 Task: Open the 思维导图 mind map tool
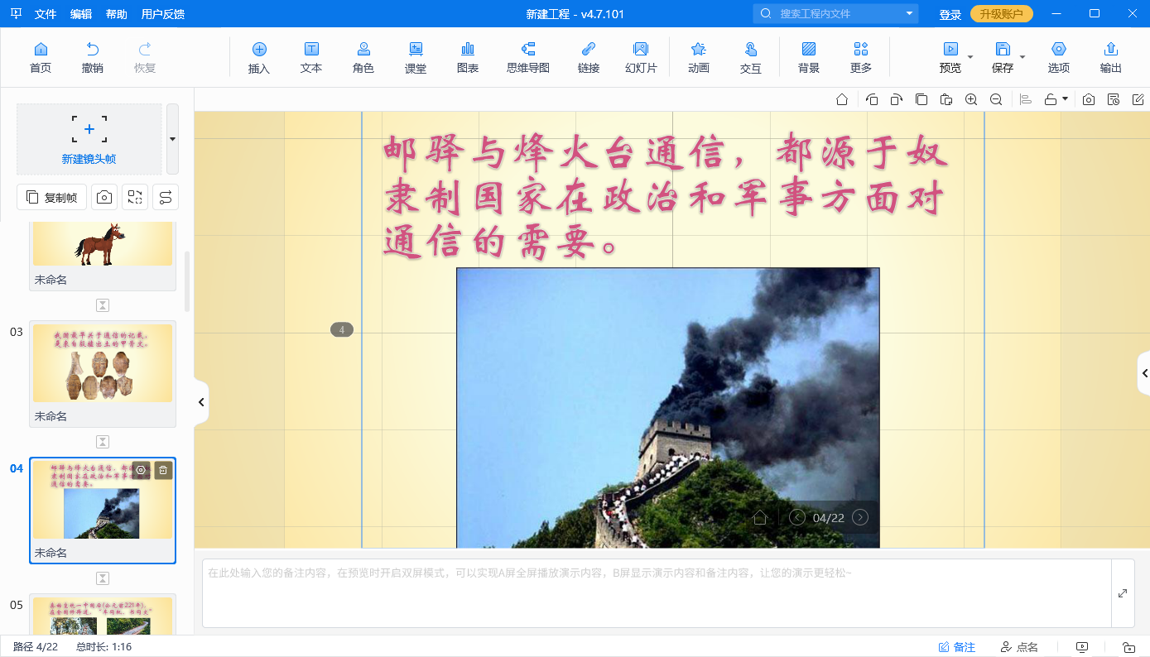pyautogui.click(x=528, y=57)
